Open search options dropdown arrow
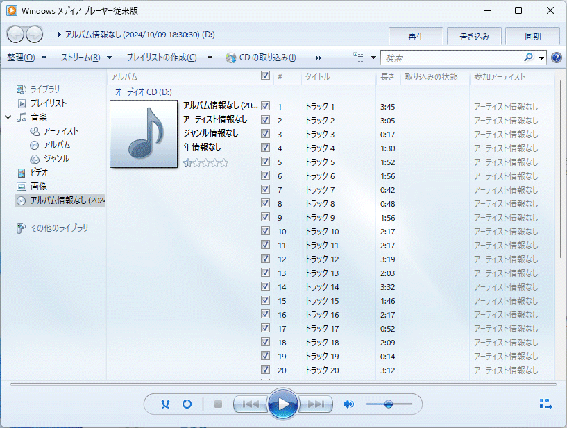This screenshot has width=567, height=428. [x=541, y=58]
